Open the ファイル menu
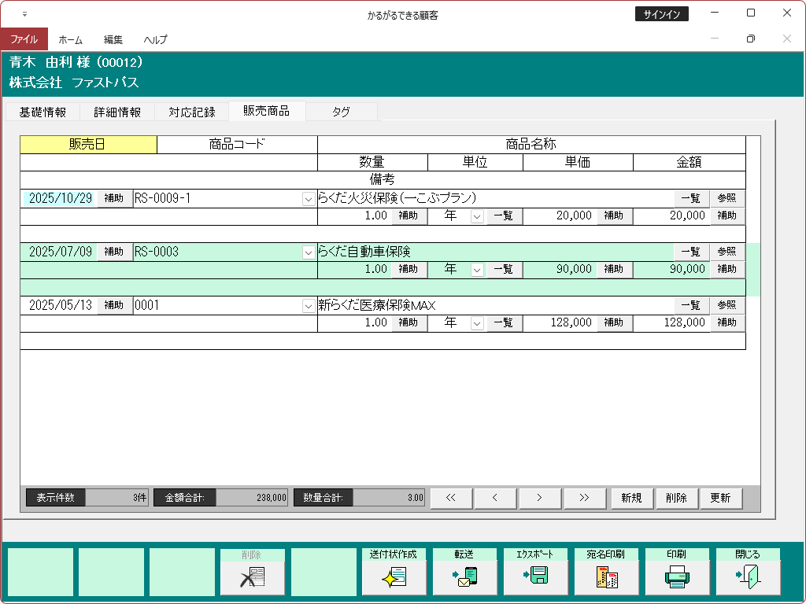The image size is (806, 604). 24,39
